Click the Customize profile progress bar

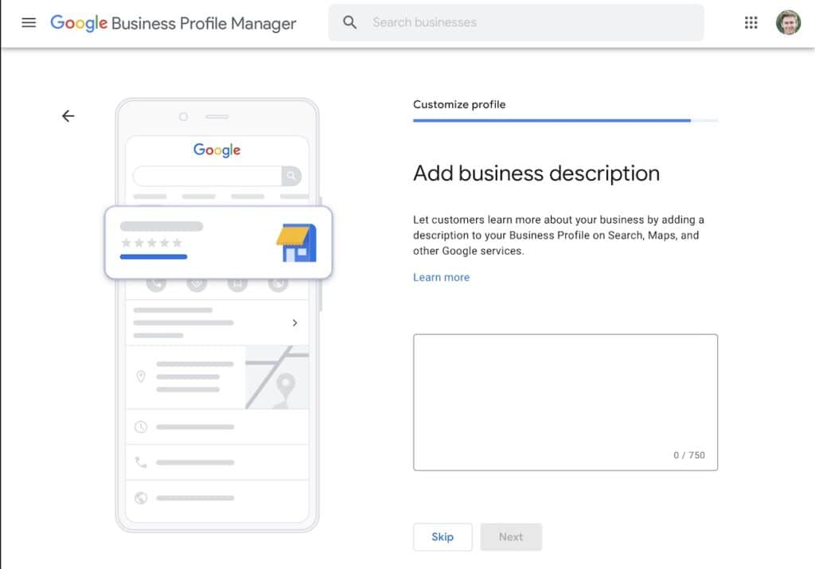(x=565, y=120)
